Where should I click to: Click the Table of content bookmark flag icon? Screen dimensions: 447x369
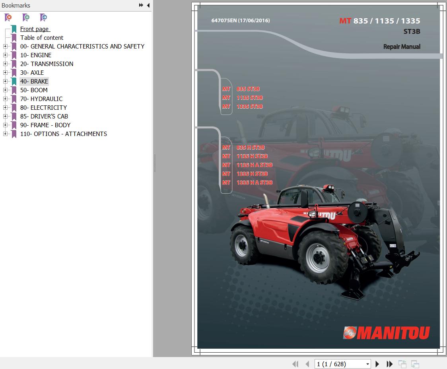(x=14, y=38)
